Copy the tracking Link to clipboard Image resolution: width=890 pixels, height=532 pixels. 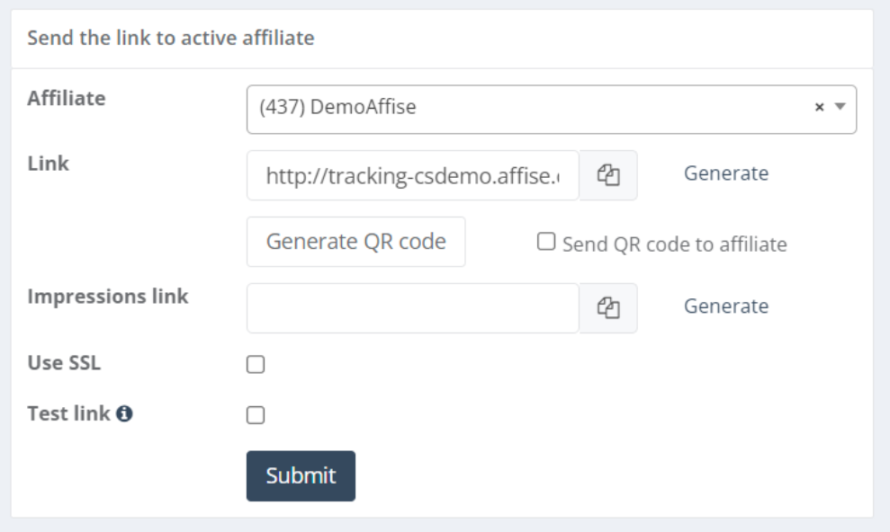pos(608,175)
